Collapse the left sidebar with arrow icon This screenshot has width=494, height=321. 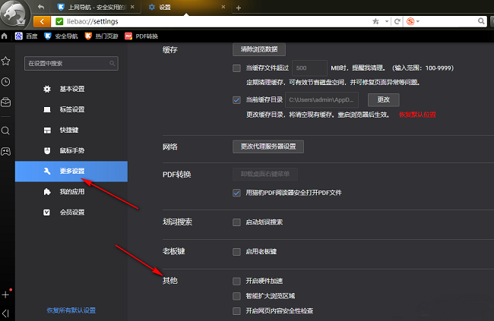5,313
